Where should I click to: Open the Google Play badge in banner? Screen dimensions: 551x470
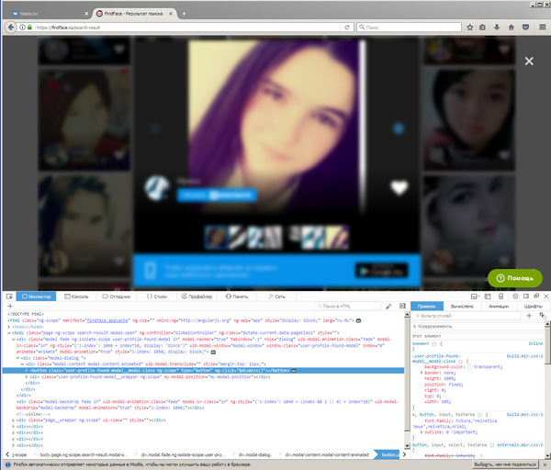pyautogui.click(x=382, y=271)
